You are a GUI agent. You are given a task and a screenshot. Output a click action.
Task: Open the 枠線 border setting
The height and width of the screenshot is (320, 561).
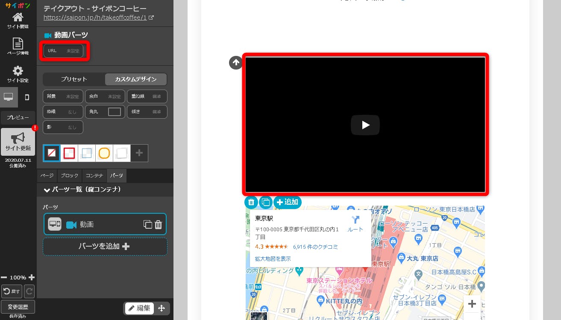point(63,112)
